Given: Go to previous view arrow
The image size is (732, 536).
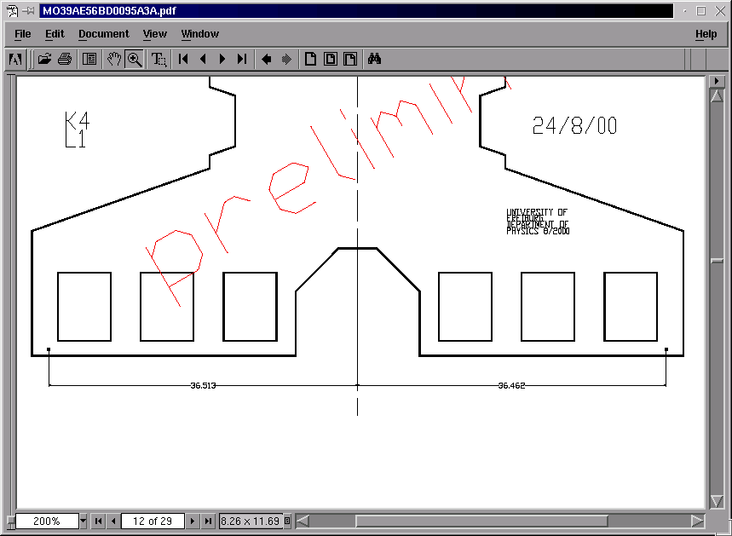Looking at the screenshot, I should click(267, 60).
